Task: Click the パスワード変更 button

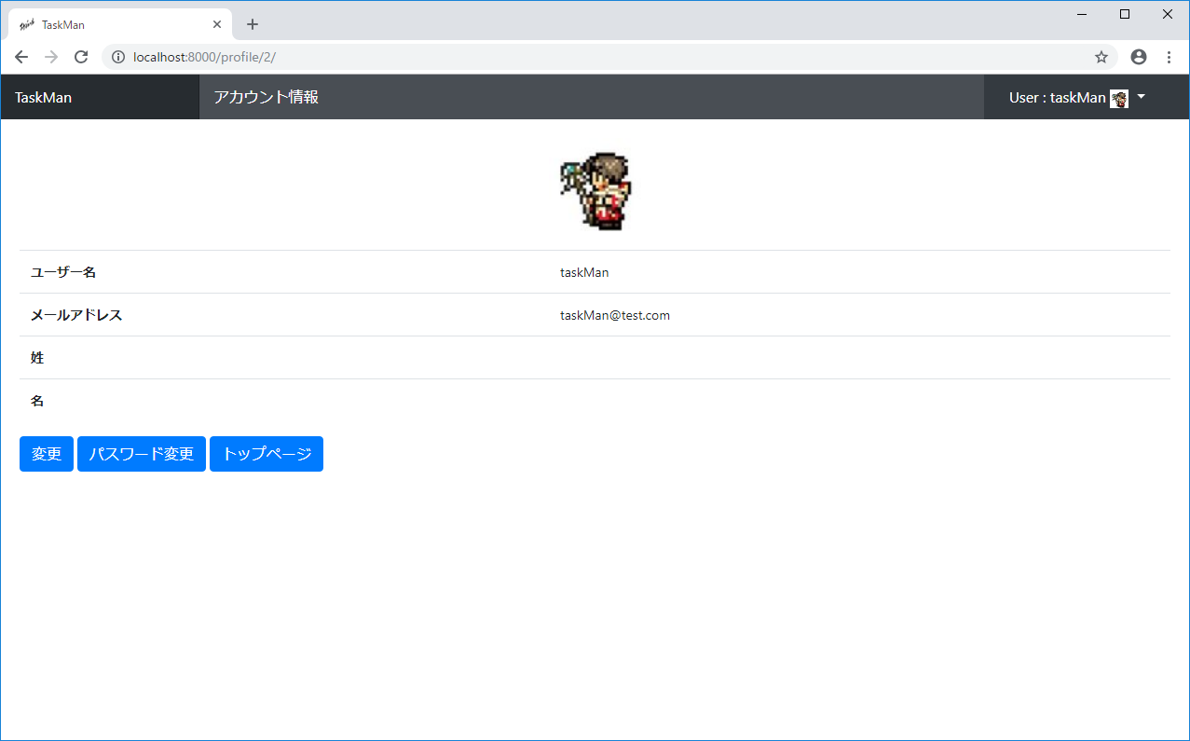Action: [x=142, y=454]
